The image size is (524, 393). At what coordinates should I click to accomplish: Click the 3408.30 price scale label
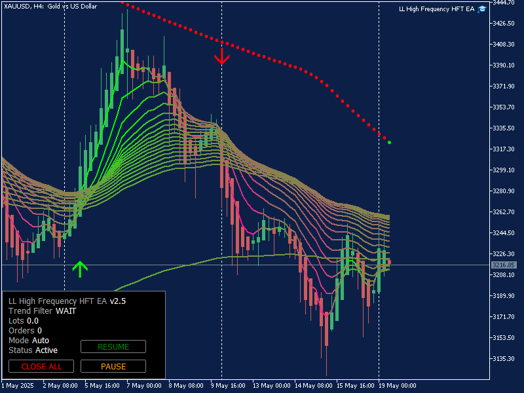pos(504,44)
